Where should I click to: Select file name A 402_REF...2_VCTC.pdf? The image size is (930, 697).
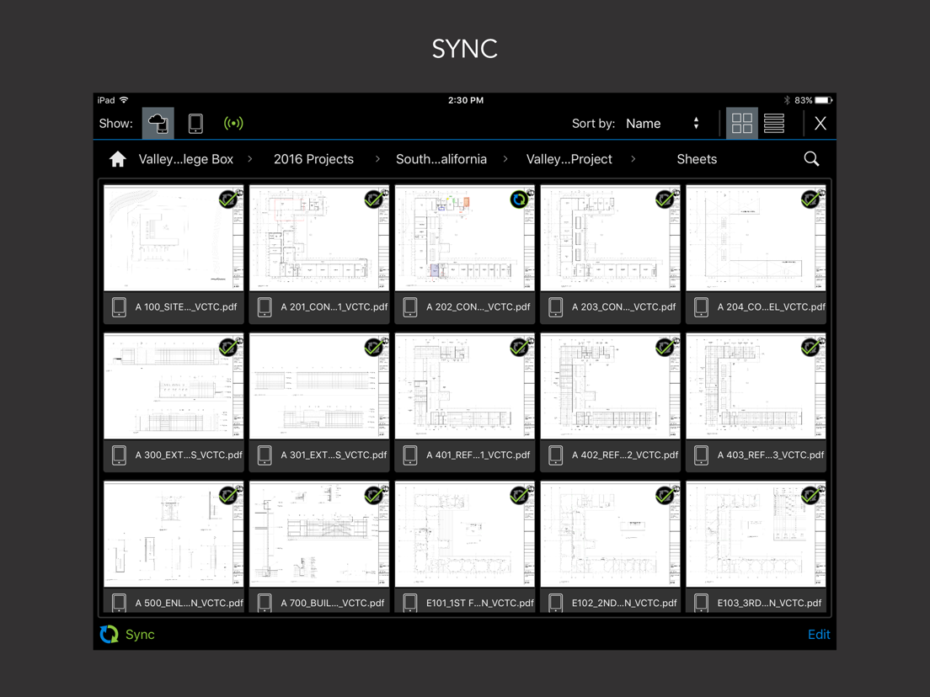coord(625,455)
